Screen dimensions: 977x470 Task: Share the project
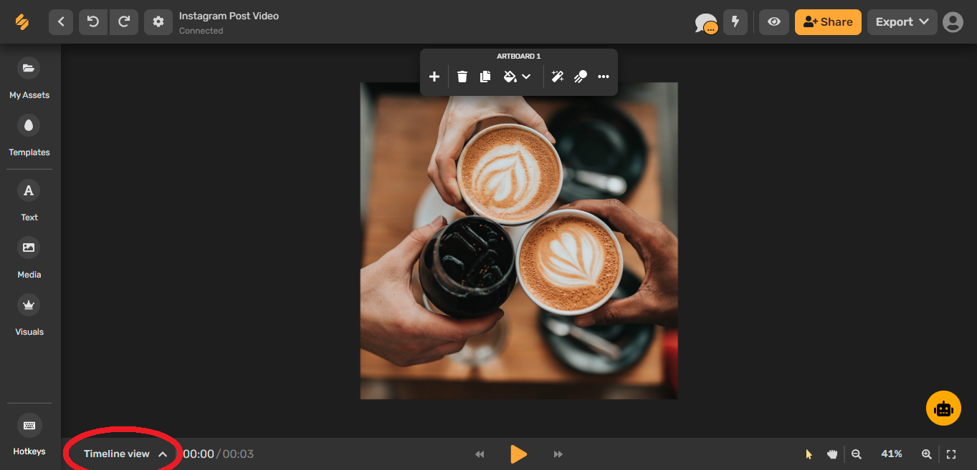tap(828, 22)
